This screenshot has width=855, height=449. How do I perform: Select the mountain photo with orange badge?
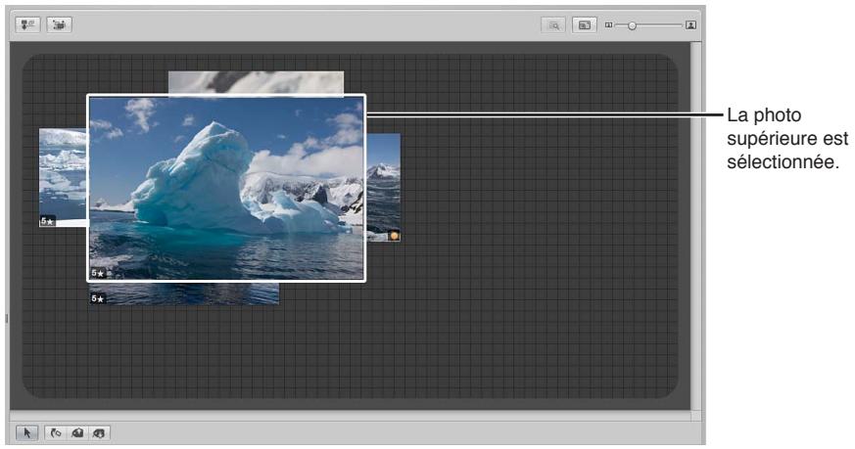[x=383, y=187]
